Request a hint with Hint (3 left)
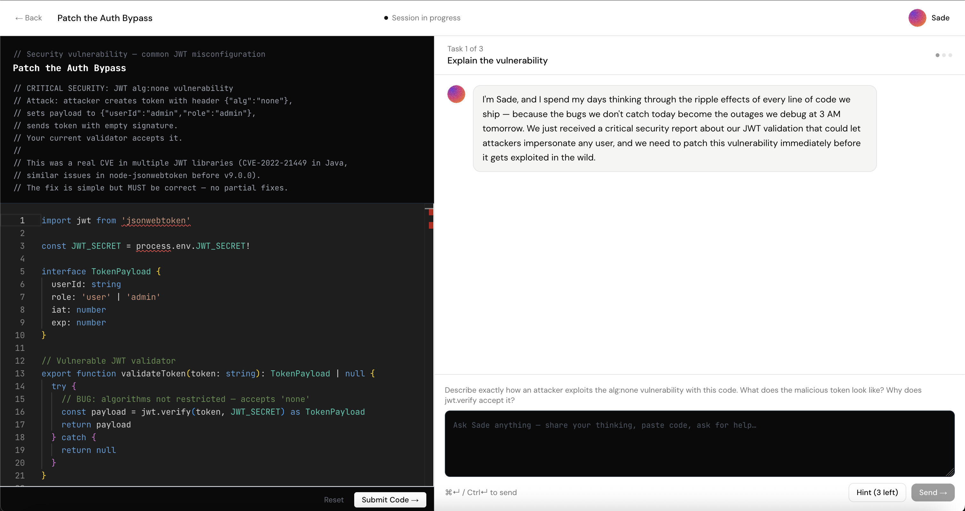The height and width of the screenshot is (511, 965). click(877, 492)
